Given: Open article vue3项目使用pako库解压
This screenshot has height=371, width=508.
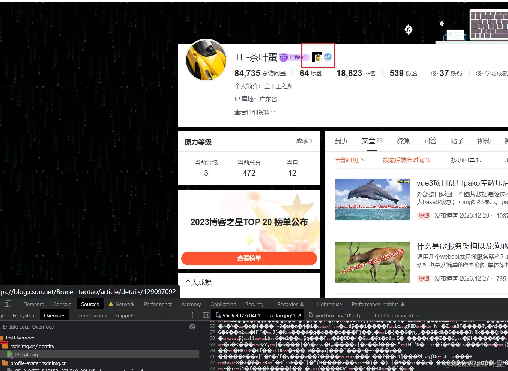Looking at the screenshot, I should coord(462,183).
